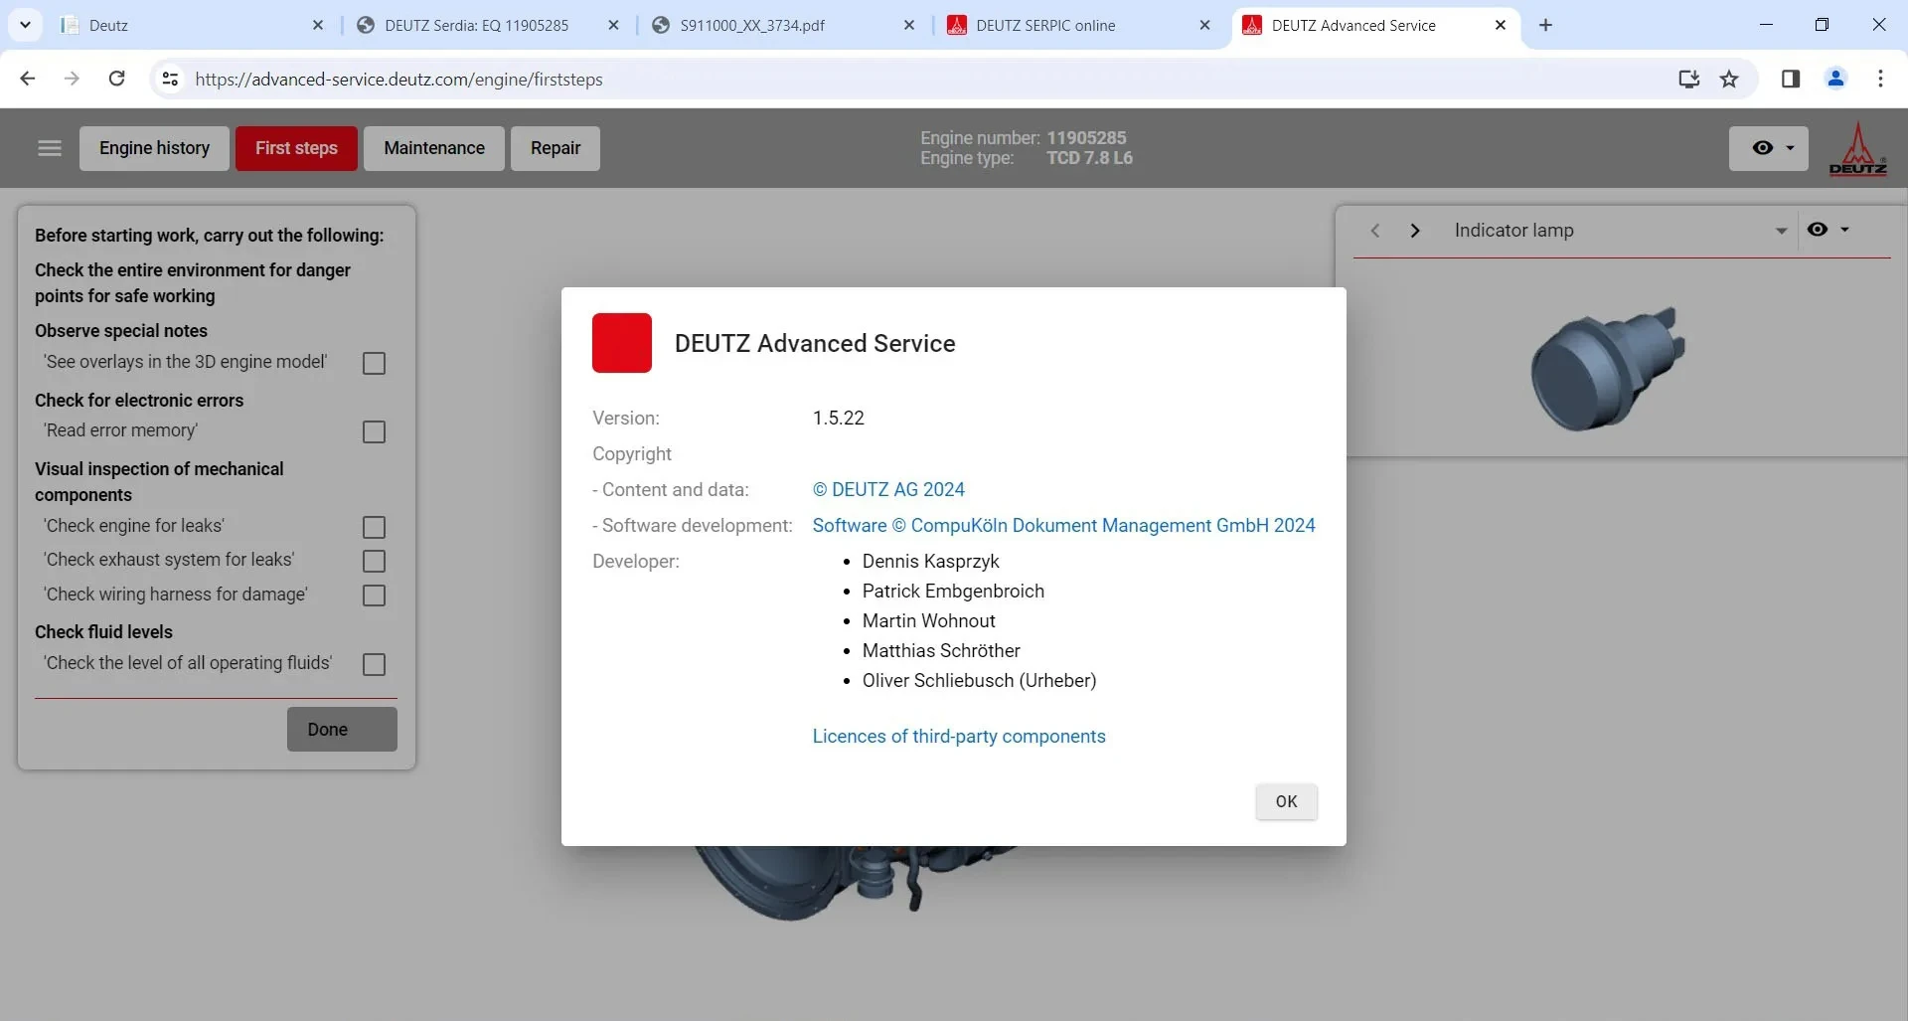Image resolution: width=1908 pixels, height=1021 pixels.
Task: Install app icon in address bar
Action: coord(1688,79)
